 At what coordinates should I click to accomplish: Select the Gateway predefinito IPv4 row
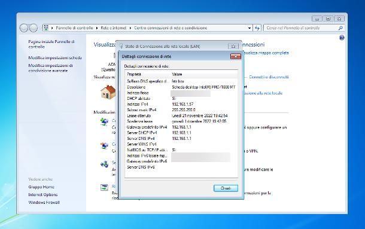point(181,127)
